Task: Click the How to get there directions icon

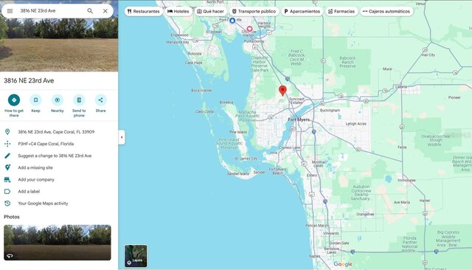Action: (x=14, y=100)
